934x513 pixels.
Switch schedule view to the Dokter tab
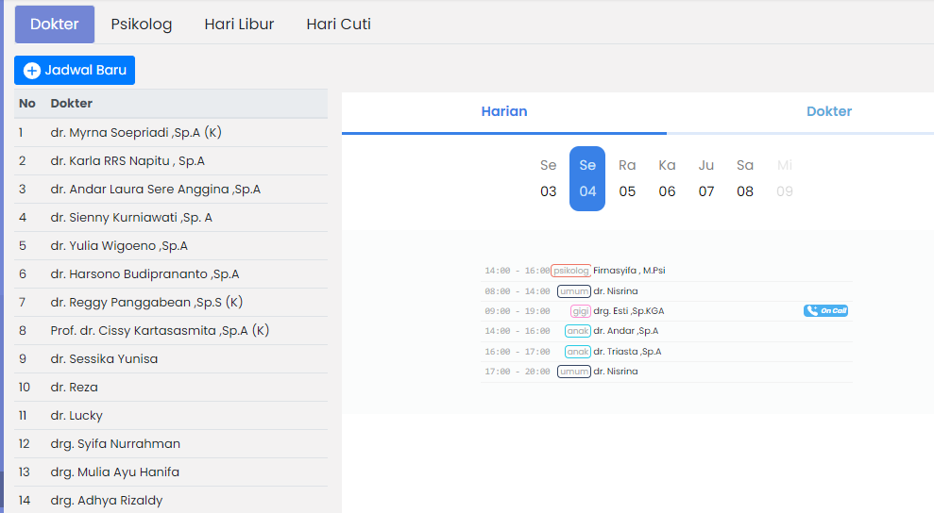tap(828, 111)
